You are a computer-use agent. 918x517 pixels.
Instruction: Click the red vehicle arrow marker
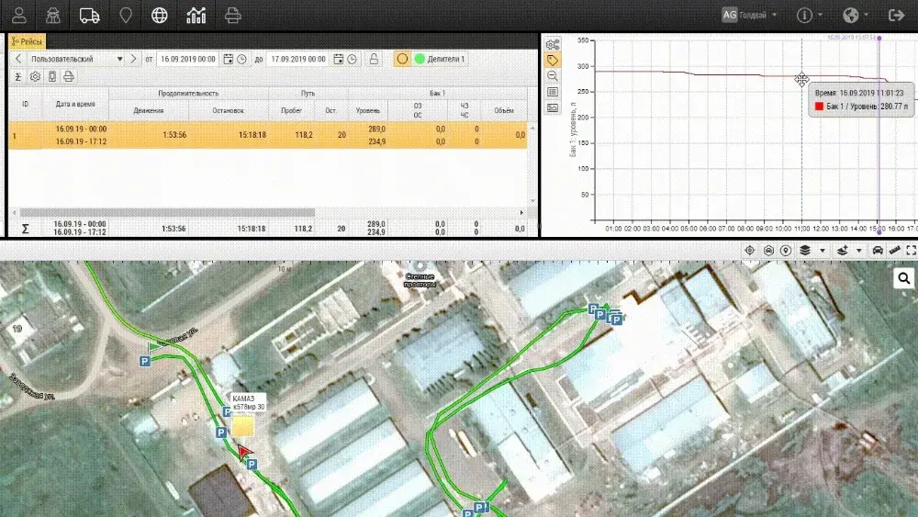coord(244,452)
